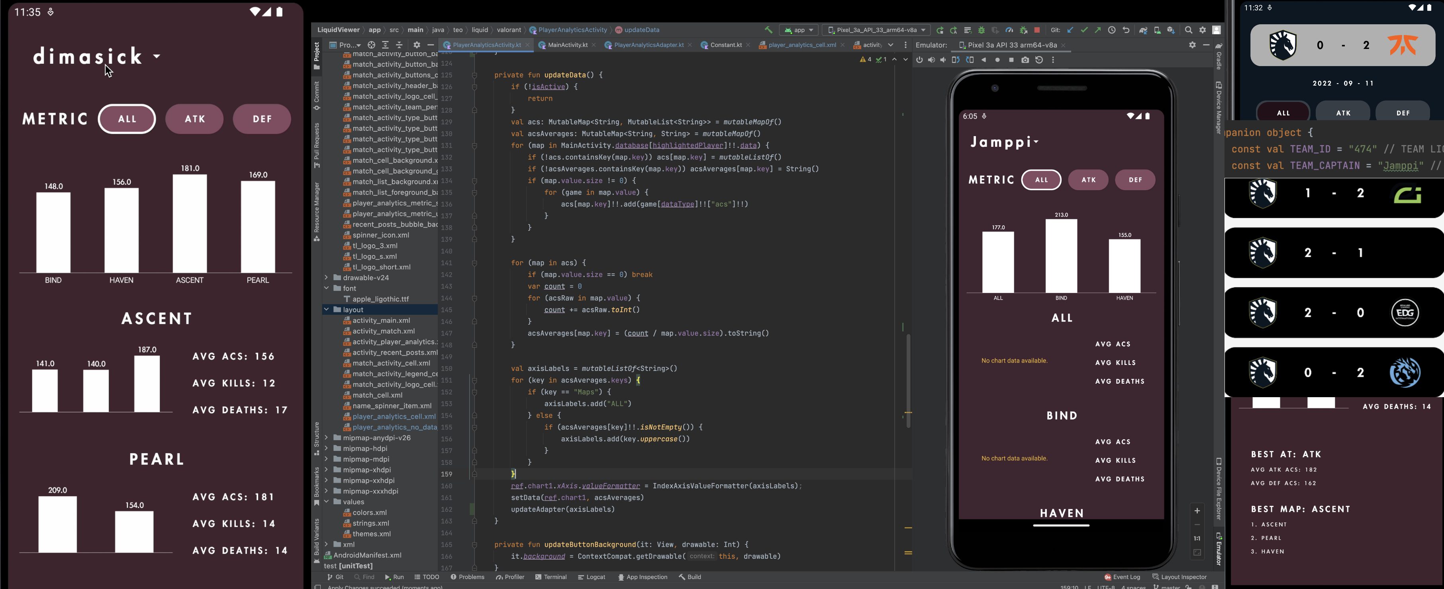
Task: Open the Pixel_3a_API_33 device dropdown
Action: point(877,30)
